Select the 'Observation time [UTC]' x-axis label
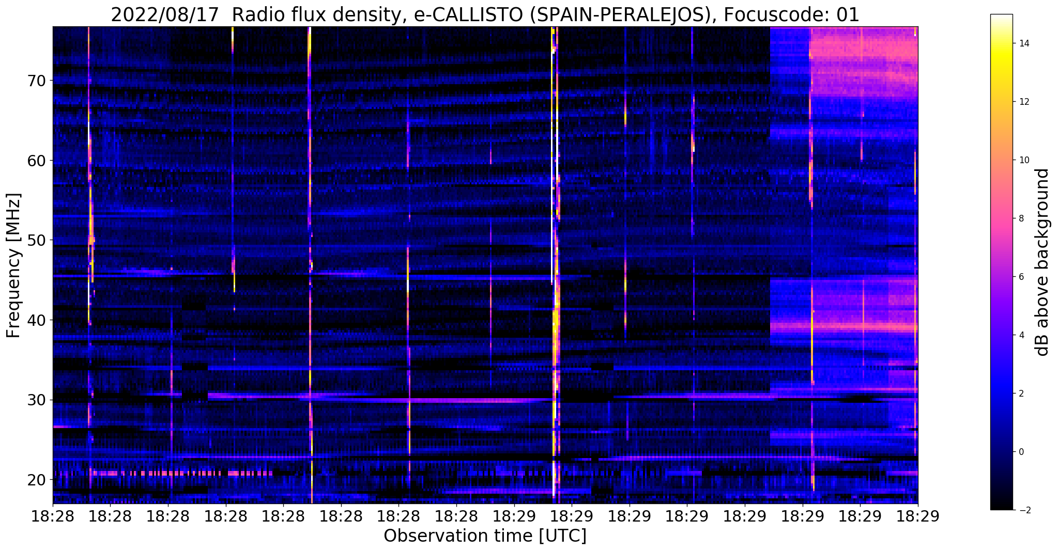The height and width of the screenshot is (551, 1058). click(485, 536)
